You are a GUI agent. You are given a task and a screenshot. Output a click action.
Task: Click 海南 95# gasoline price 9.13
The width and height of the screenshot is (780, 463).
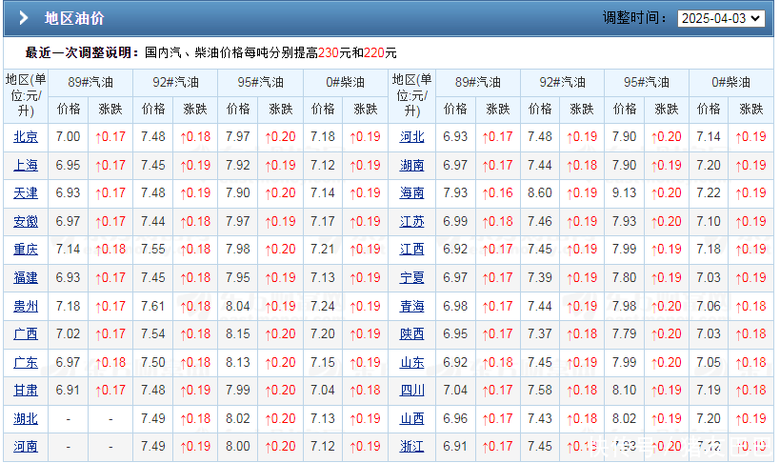pyautogui.click(x=625, y=193)
